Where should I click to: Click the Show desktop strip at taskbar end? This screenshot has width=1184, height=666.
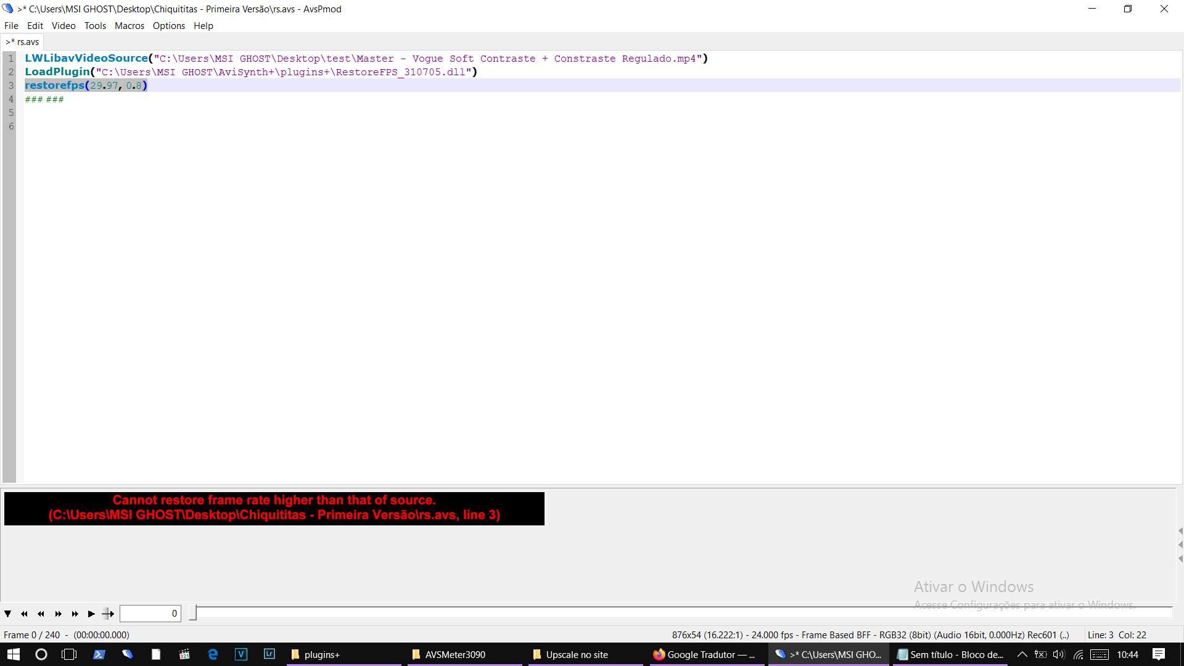1182,654
